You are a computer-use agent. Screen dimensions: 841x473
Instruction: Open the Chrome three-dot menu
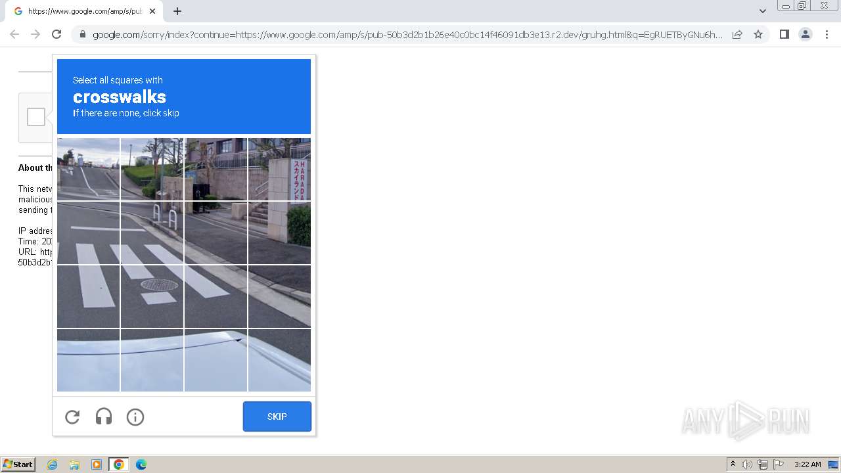[x=827, y=34]
